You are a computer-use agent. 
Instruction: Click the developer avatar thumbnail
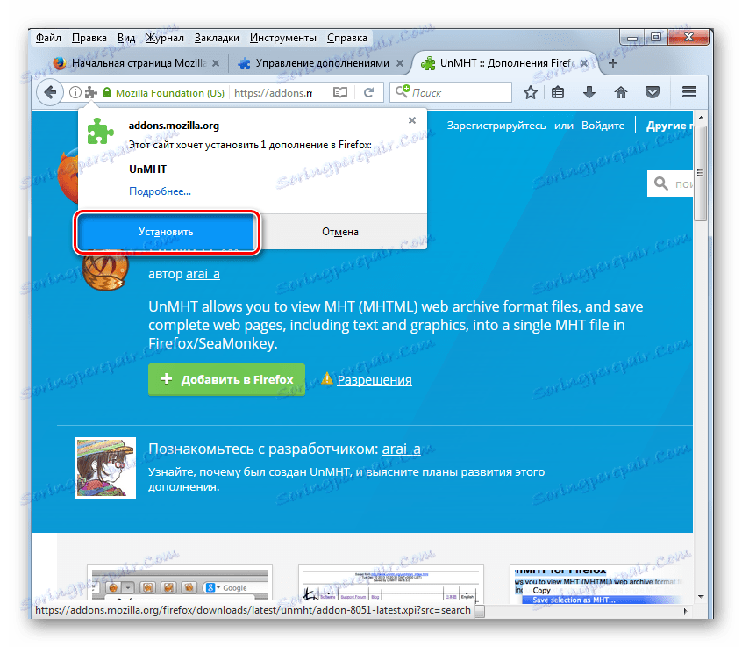(x=105, y=468)
